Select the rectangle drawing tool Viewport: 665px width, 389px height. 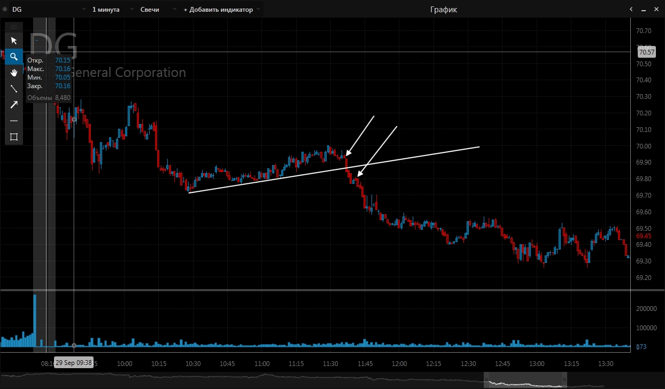[14, 137]
